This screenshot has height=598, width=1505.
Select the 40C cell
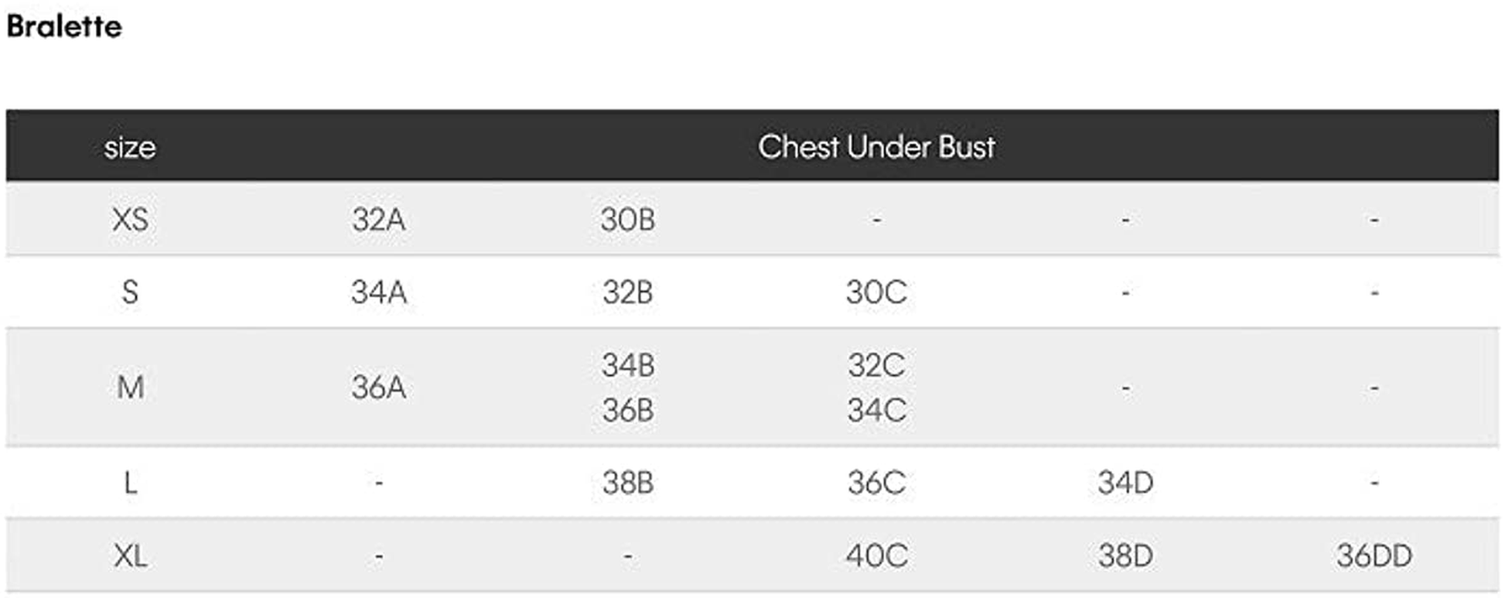(875, 555)
